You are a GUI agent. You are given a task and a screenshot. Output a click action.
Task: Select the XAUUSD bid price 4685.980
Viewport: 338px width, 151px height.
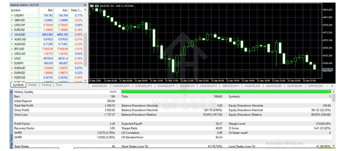click(x=47, y=34)
